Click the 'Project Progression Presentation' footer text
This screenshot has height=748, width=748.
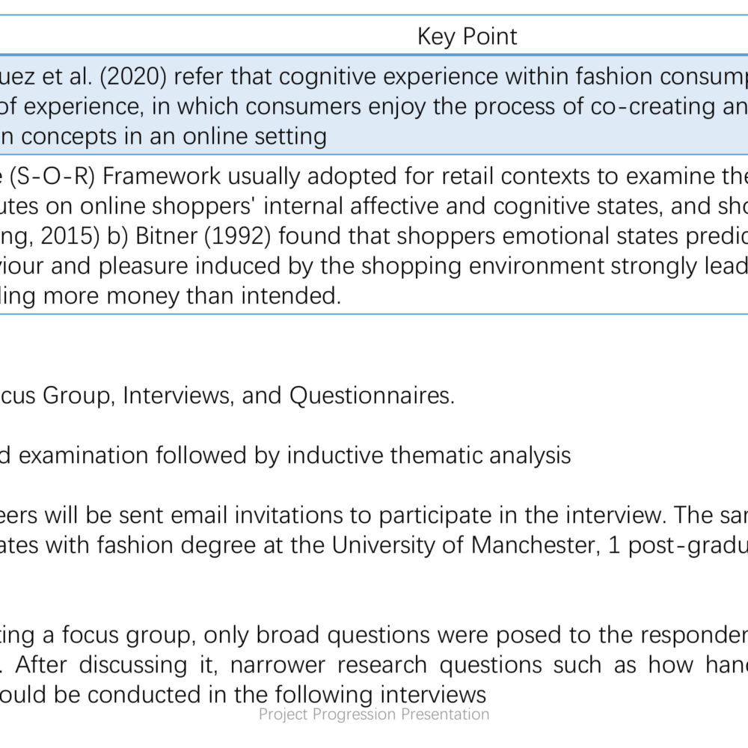click(x=374, y=714)
